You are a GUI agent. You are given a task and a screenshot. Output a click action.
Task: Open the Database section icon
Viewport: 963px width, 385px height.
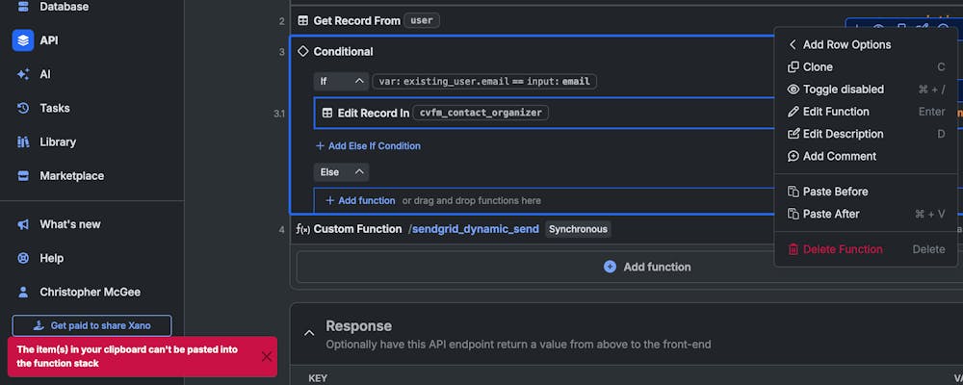coord(23,7)
